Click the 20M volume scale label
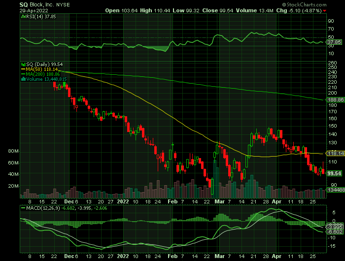The image size is (345, 261). 13,186
